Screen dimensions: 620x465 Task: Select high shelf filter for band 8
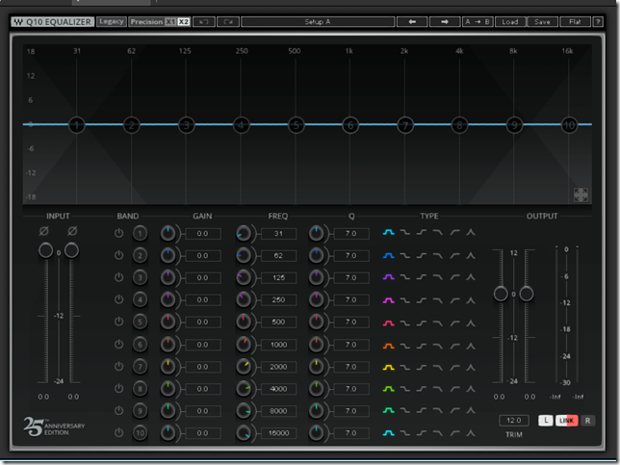422,389
